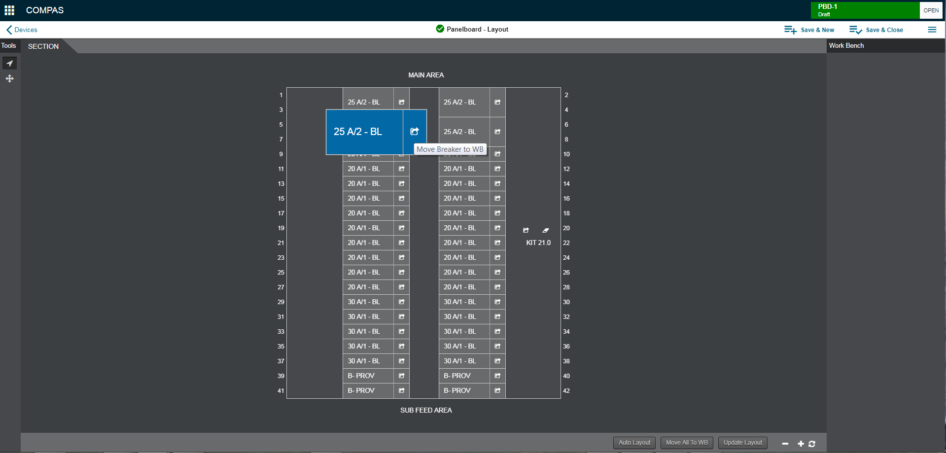Open the PBD-1 Draft selector
This screenshot has height=453, width=946.
tap(865, 10)
